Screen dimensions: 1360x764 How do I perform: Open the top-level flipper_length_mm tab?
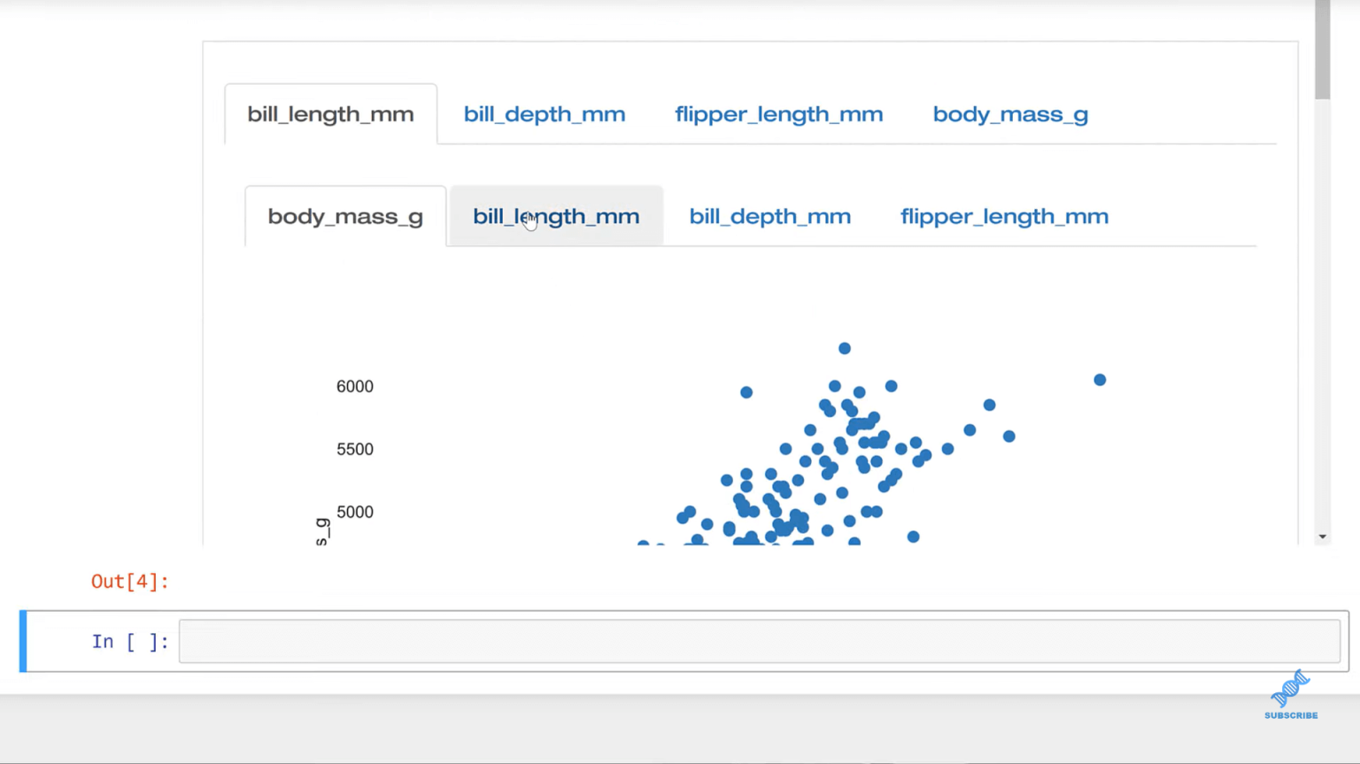click(x=779, y=114)
